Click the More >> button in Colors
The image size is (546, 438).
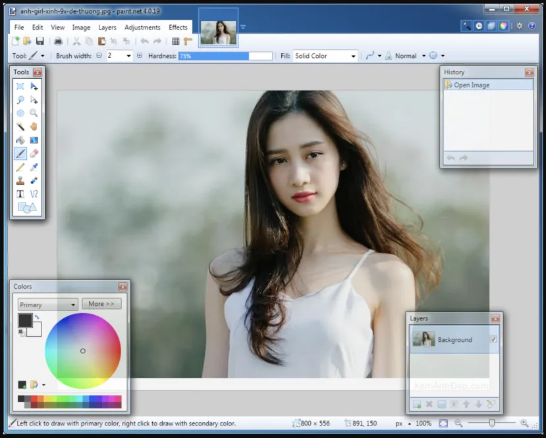(x=101, y=304)
